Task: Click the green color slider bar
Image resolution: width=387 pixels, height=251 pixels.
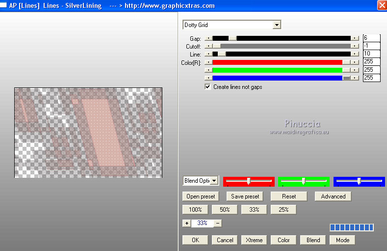Action: click(x=282, y=70)
